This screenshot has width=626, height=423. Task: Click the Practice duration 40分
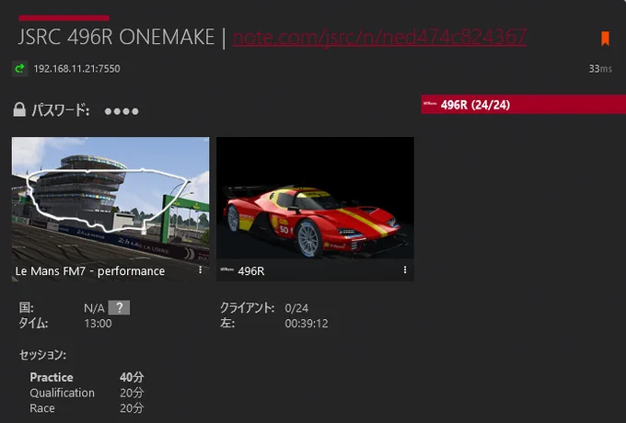pos(132,377)
